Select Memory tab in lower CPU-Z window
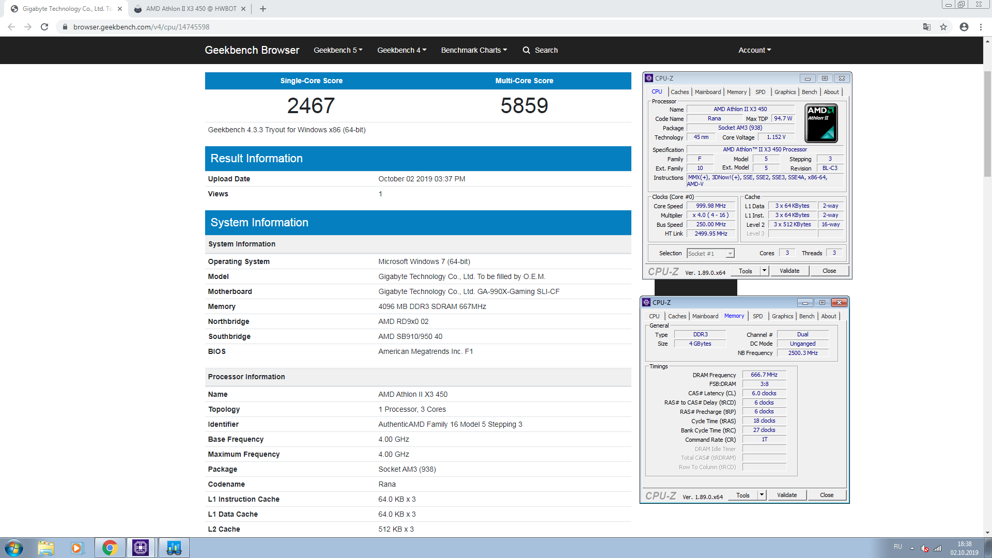The width and height of the screenshot is (992, 558). pos(734,316)
